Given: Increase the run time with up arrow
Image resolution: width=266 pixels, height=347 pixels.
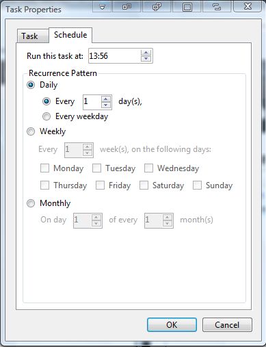Looking at the screenshot, I should click(x=146, y=53).
